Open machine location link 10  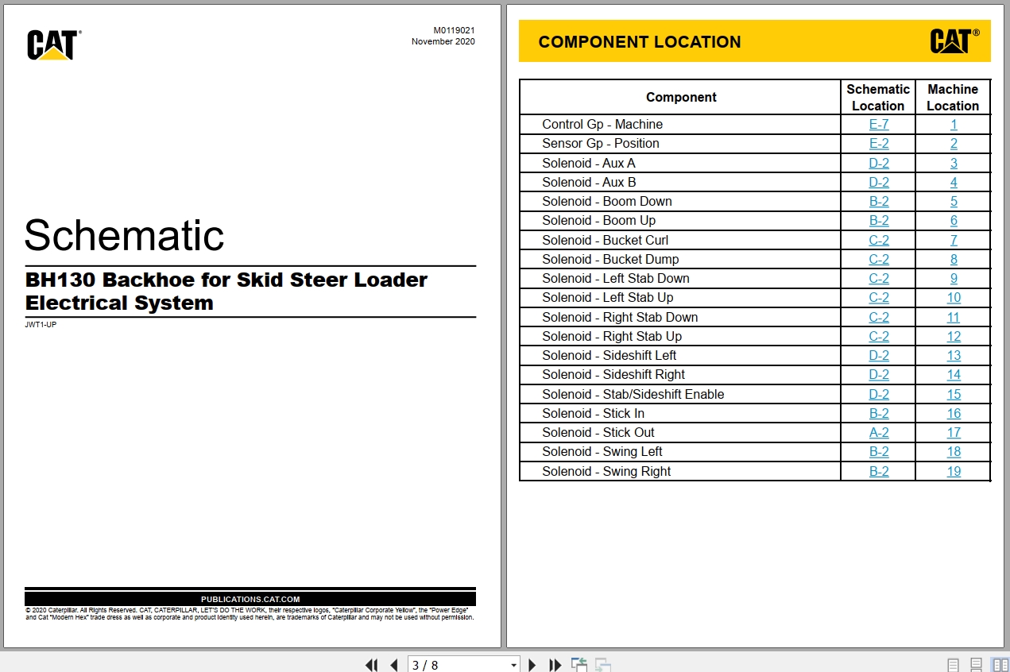(x=954, y=297)
